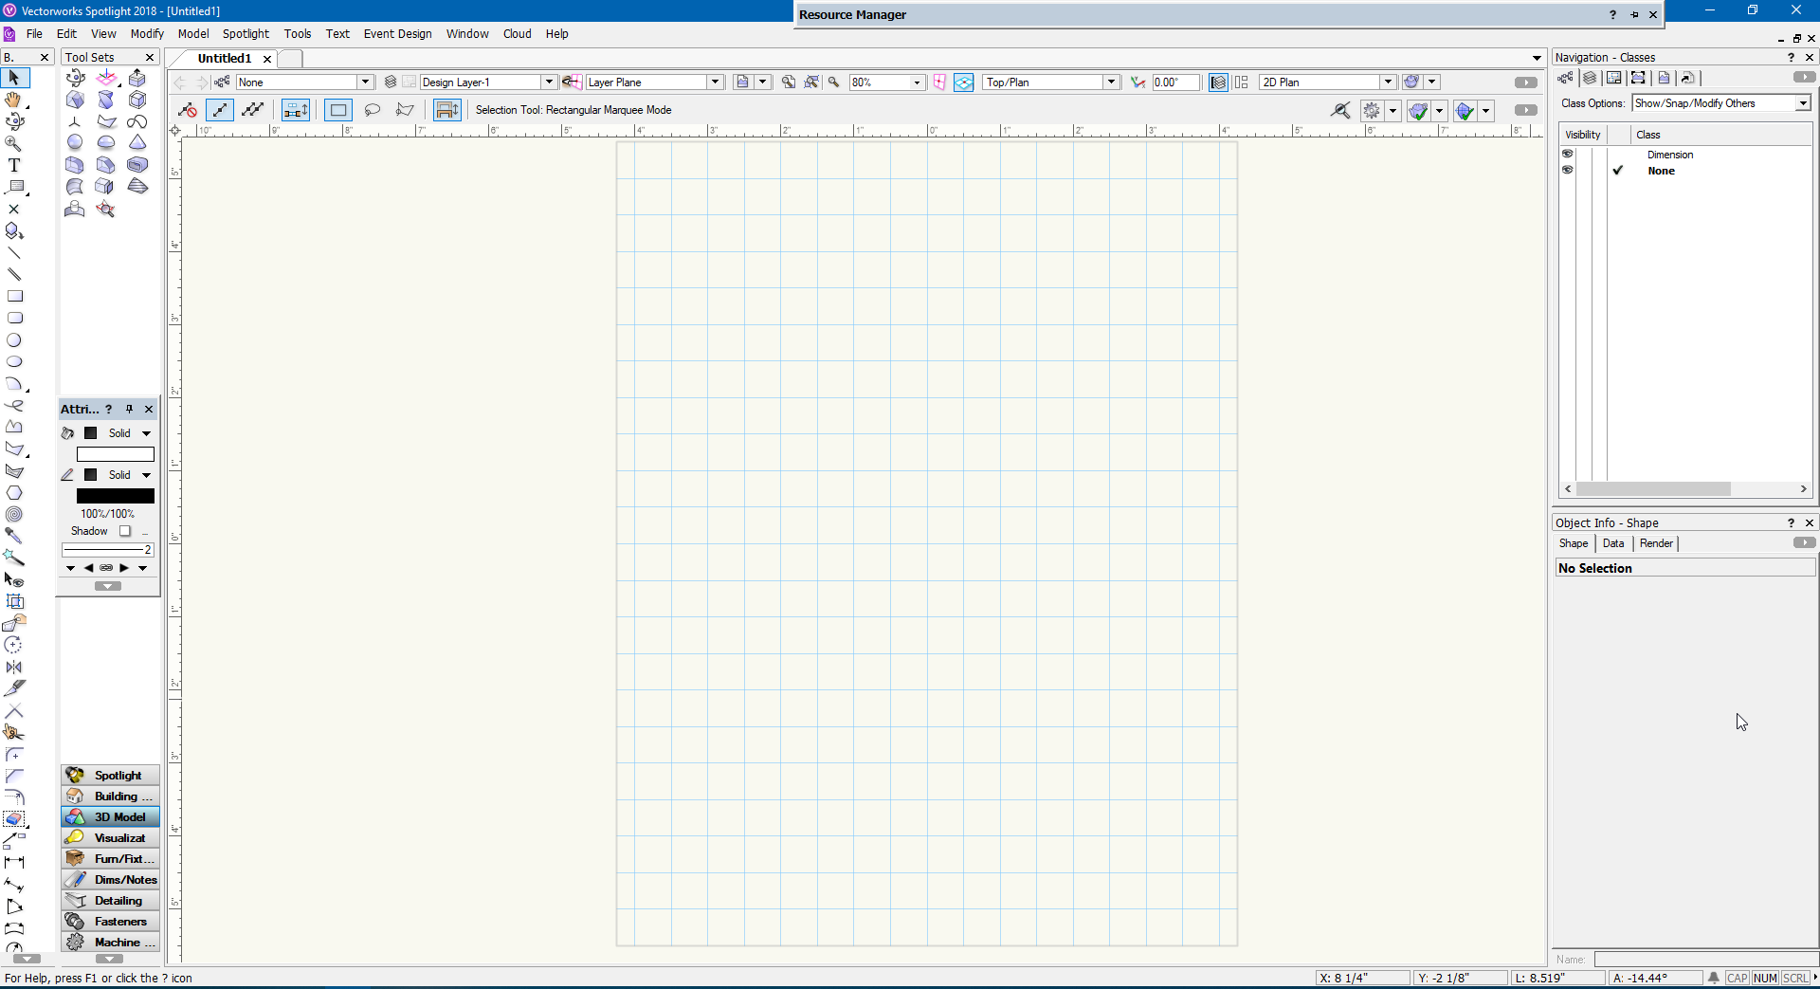Select the Flyover tool
Image resolution: width=1820 pixels, height=989 pixels.
click(x=14, y=121)
